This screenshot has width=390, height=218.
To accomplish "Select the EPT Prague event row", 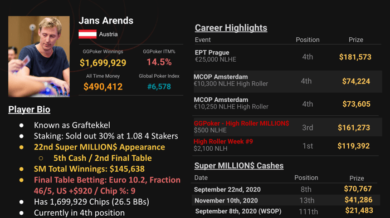I will [x=287, y=57].
